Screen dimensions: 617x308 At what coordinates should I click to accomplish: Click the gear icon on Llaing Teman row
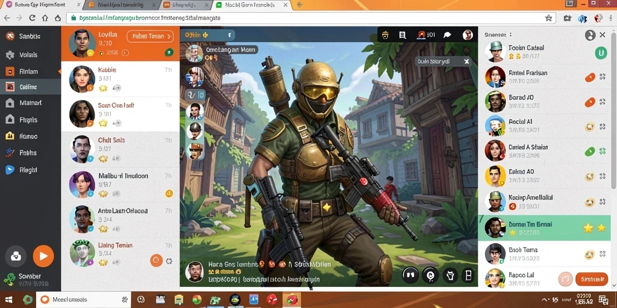tap(169, 261)
